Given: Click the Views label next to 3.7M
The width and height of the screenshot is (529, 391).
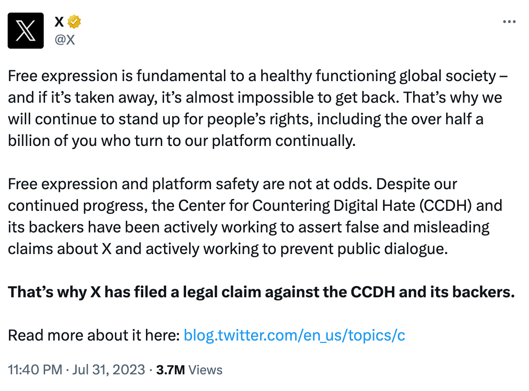Looking at the screenshot, I should click(x=205, y=369).
